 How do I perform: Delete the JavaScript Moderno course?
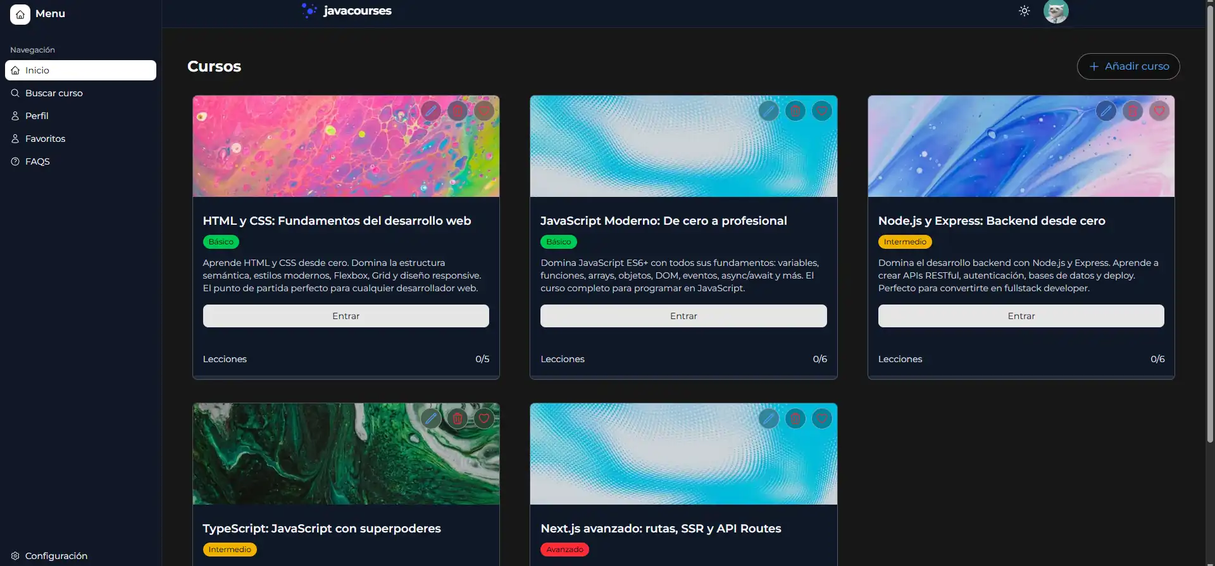[795, 111]
